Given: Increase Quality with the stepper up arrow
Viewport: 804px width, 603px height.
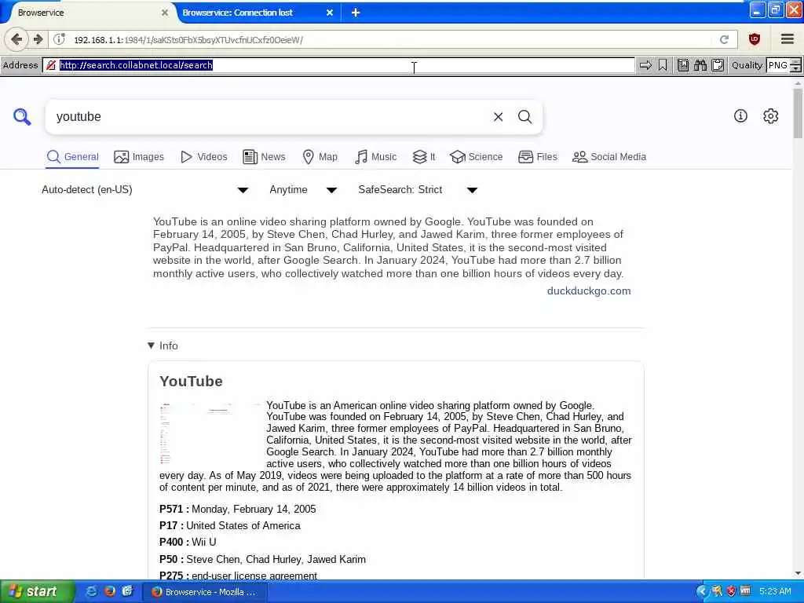Looking at the screenshot, I should pos(795,61).
